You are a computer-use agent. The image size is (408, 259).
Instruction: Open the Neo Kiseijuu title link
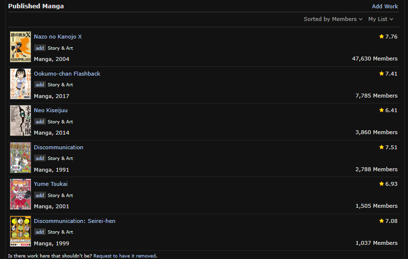click(51, 110)
